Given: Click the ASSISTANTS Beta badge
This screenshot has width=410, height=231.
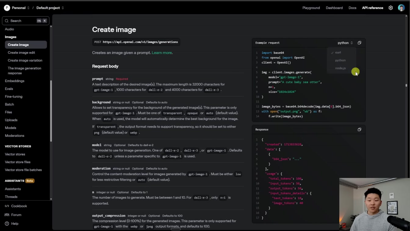Looking at the screenshot, I should [30, 181].
